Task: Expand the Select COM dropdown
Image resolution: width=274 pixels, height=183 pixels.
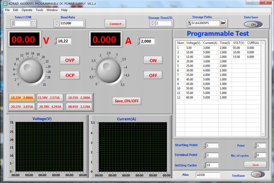Action: point(34,23)
